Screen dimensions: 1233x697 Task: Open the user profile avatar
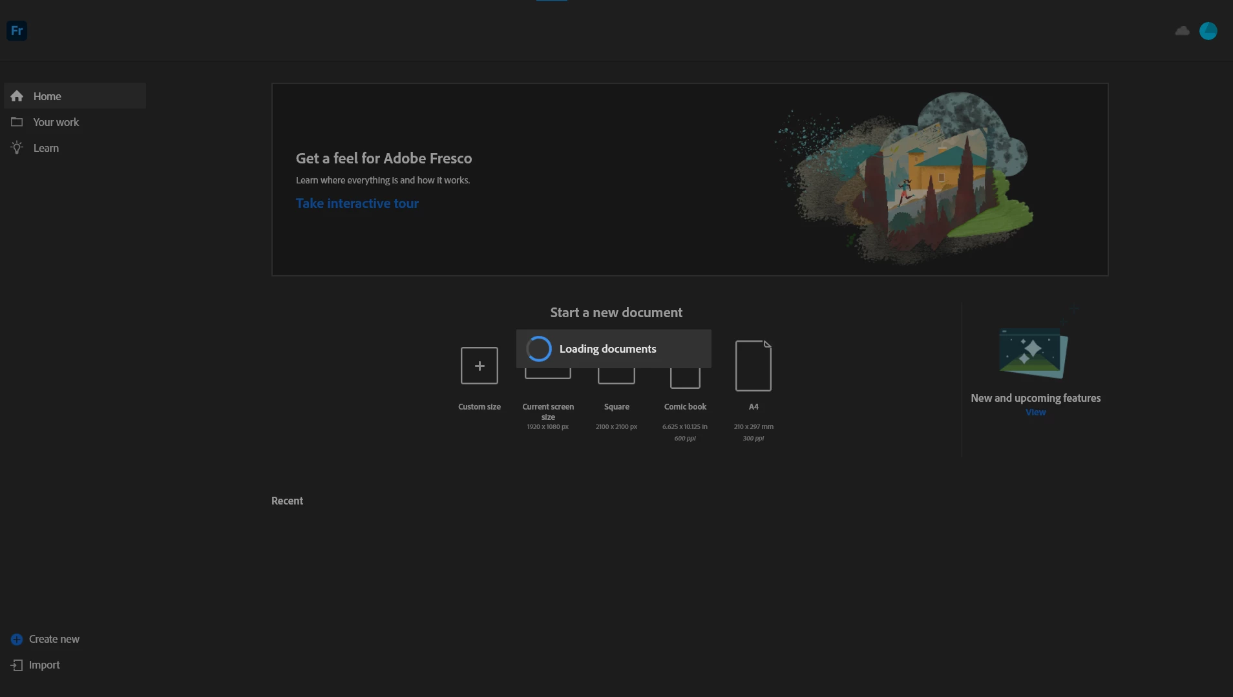pyautogui.click(x=1208, y=30)
